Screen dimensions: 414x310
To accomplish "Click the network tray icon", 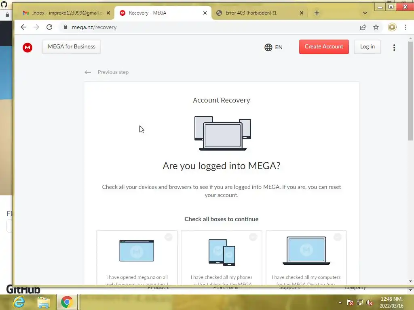I will coord(359,302).
